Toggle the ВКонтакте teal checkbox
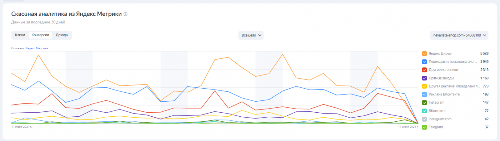 click(424, 111)
